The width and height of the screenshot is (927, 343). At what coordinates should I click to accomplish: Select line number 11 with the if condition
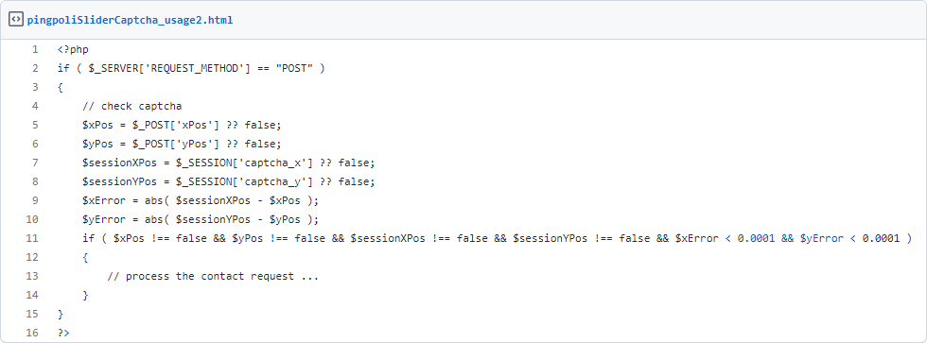32,238
